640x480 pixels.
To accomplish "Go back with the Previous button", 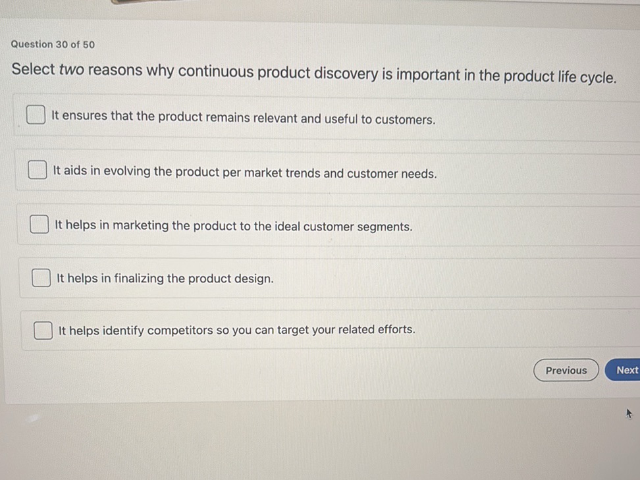I will pos(566,370).
